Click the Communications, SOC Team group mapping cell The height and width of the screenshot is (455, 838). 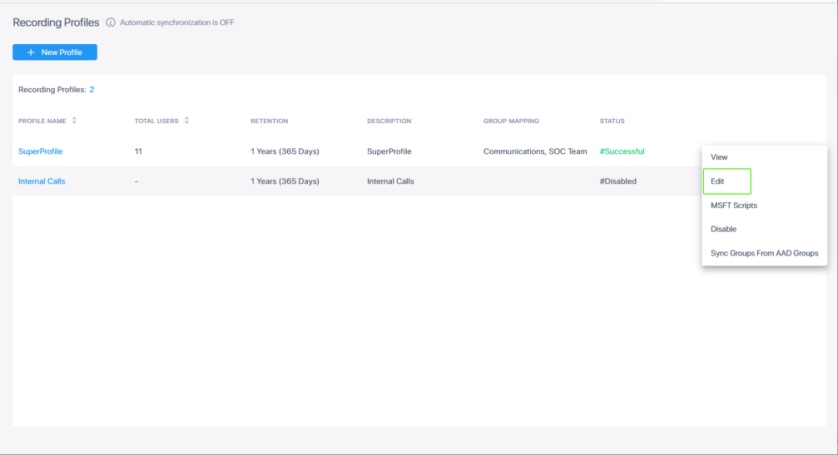(534, 151)
